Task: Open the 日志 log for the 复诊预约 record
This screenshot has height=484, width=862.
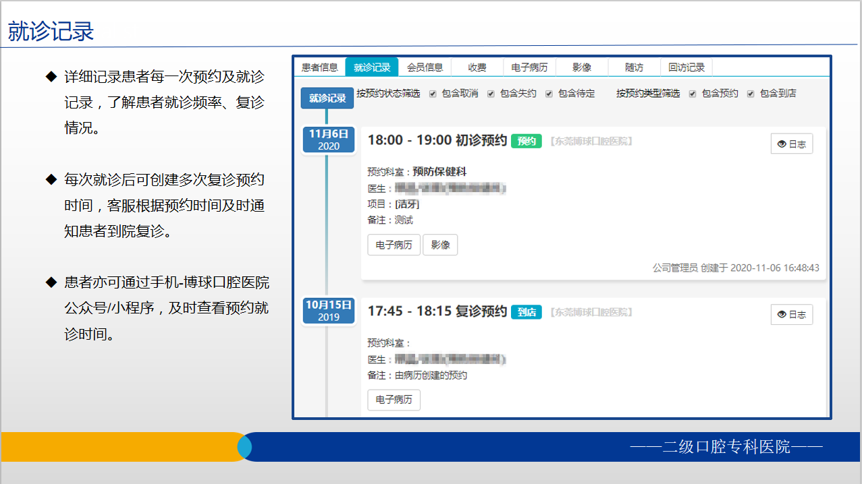Action: click(791, 314)
